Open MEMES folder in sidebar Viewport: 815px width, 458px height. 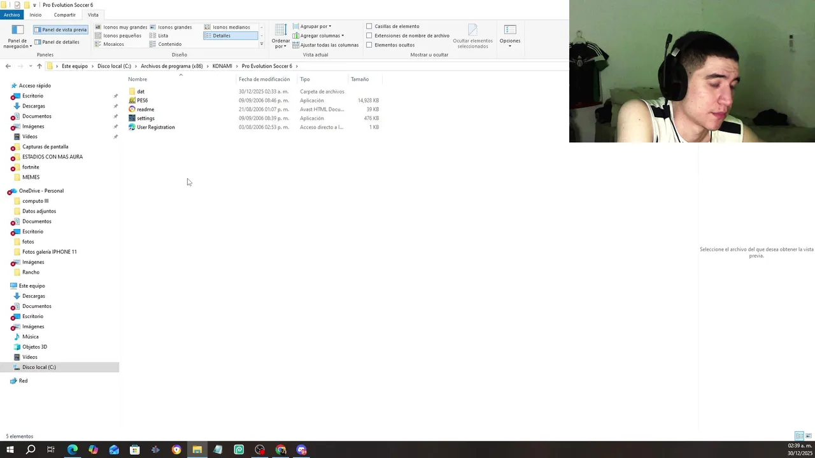click(31, 177)
